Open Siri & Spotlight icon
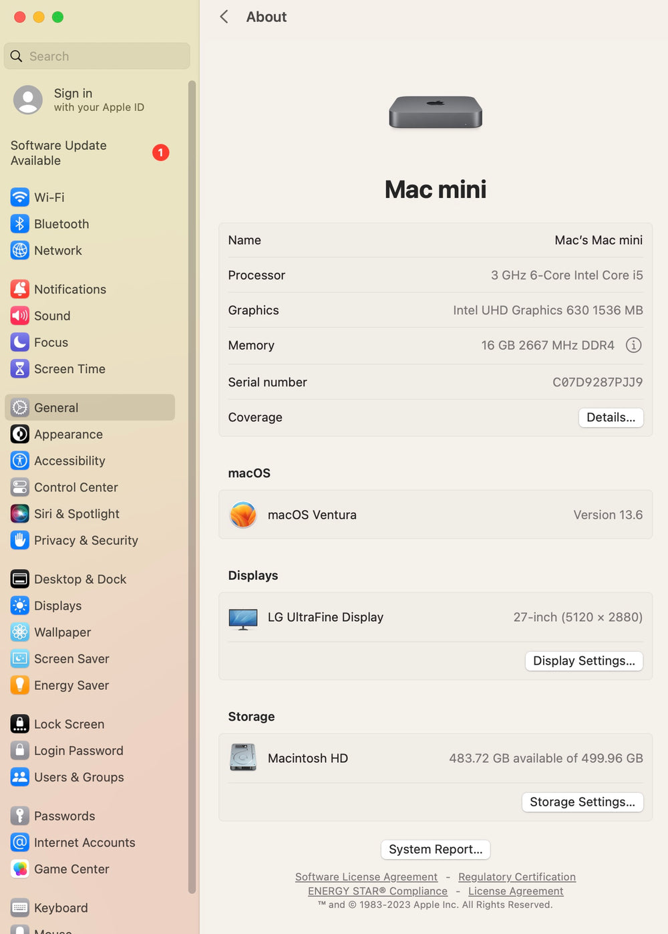The height and width of the screenshot is (934, 668). tap(20, 513)
